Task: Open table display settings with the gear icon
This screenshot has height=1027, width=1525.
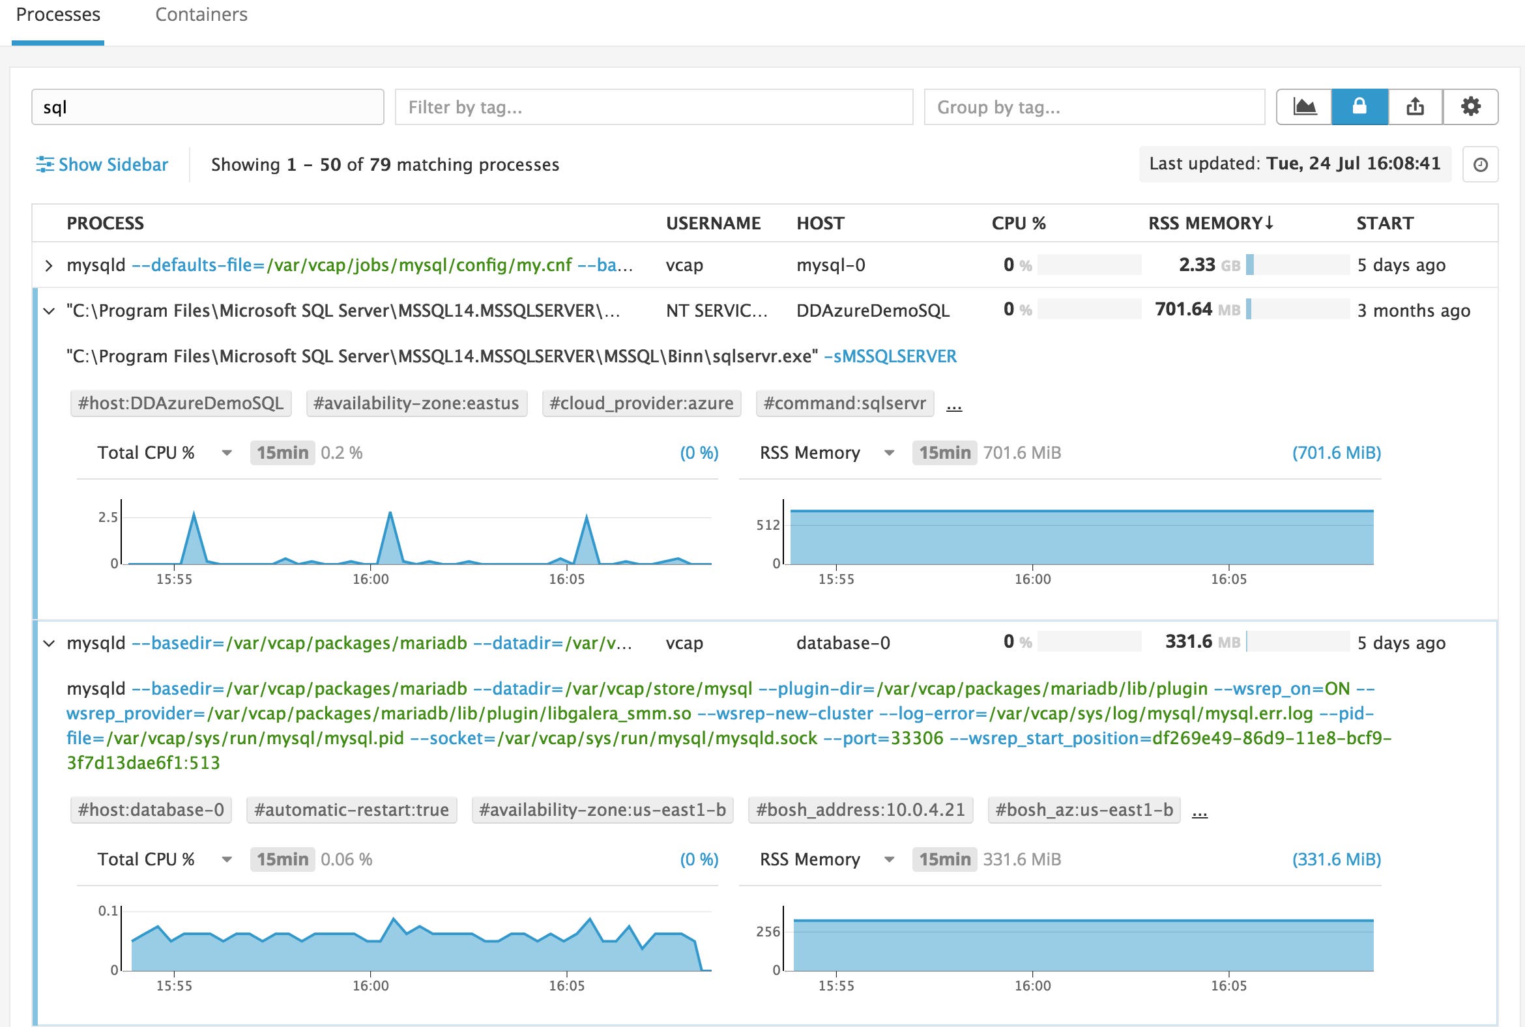Action: point(1472,106)
